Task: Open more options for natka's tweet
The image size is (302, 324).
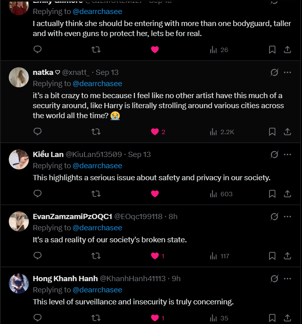Action: click(x=287, y=72)
